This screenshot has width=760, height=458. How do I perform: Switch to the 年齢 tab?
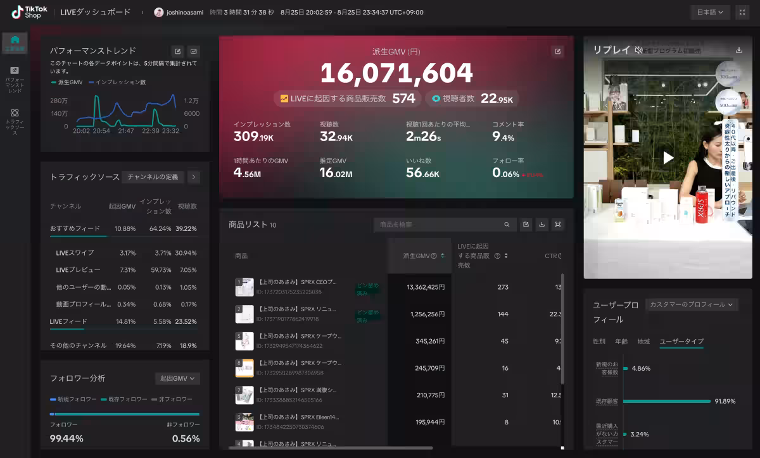621,342
